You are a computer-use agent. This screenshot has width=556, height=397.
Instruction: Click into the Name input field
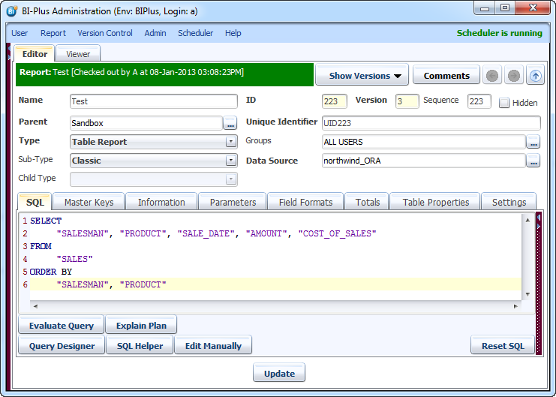tap(153, 101)
